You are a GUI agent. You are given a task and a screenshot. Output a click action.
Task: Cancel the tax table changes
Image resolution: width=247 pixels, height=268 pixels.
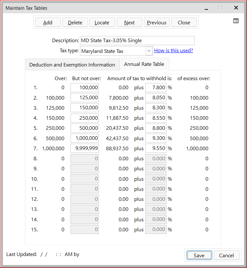click(227, 255)
